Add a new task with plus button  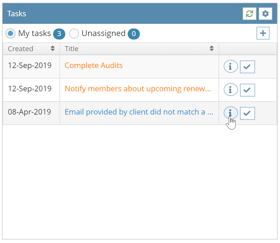pyautogui.click(x=263, y=33)
